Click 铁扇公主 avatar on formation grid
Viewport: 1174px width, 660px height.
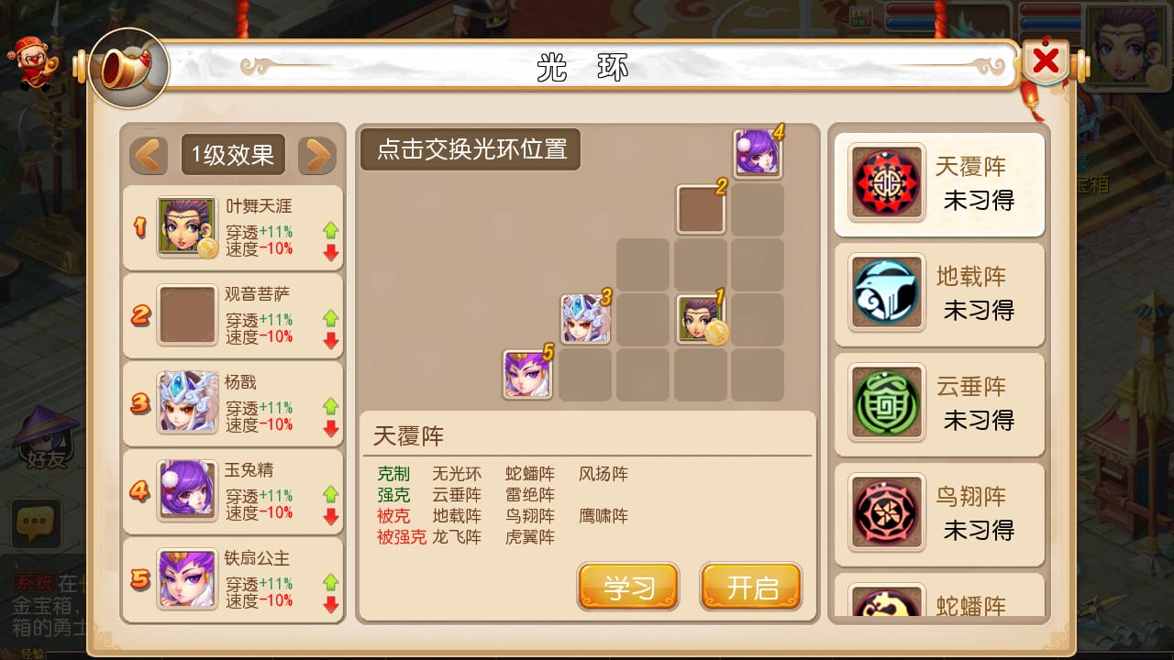click(528, 374)
